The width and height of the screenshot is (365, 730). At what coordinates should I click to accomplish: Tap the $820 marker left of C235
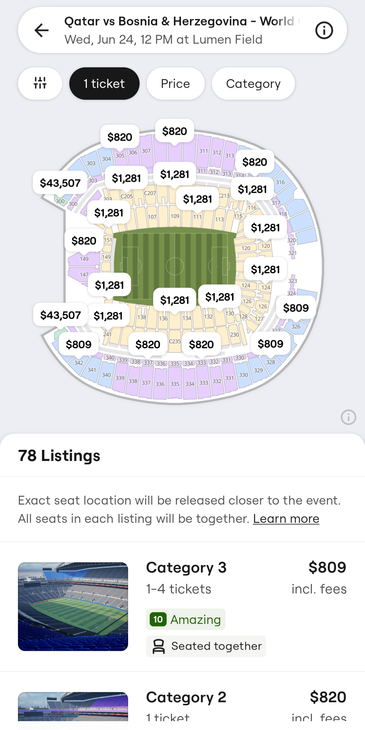(x=148, y=344)
